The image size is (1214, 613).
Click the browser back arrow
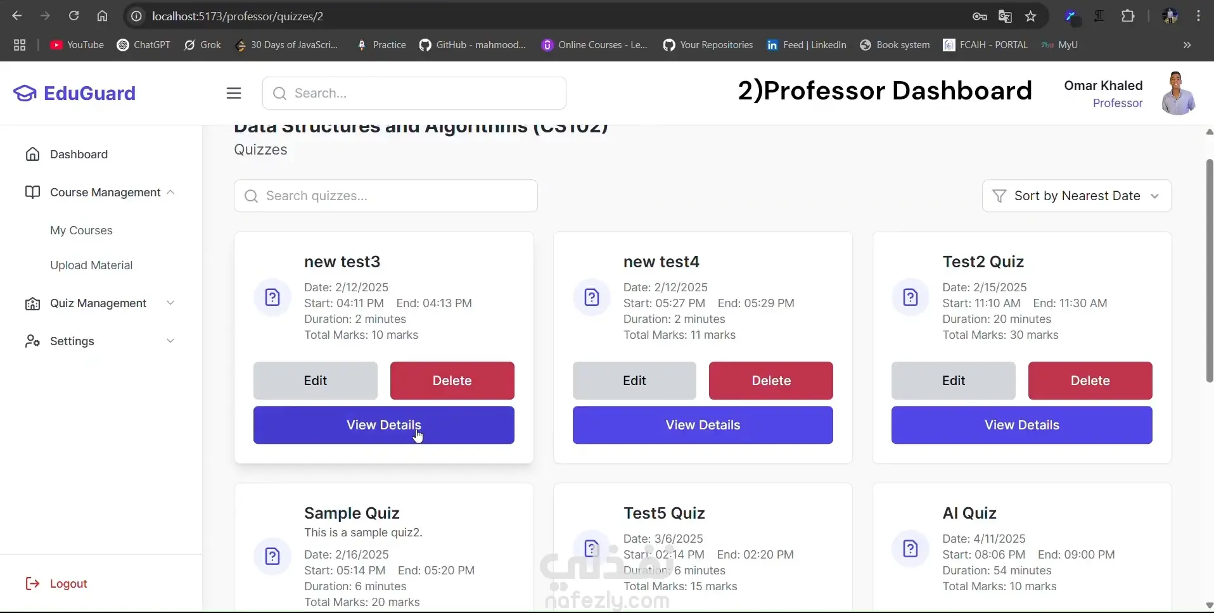click(17, 16)
